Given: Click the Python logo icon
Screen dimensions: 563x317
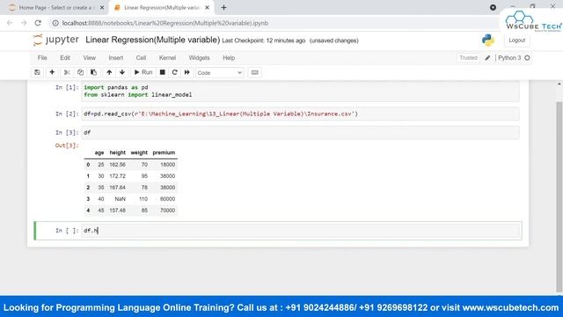Looking at the screenshot, I should click(x=488, y=40).
